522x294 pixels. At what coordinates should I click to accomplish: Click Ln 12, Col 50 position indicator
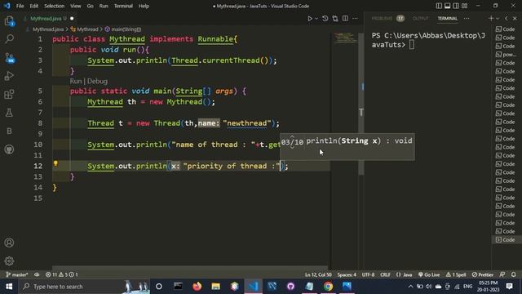(x=318, y=274)
